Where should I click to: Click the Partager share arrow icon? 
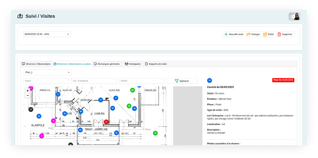point(249,34)
